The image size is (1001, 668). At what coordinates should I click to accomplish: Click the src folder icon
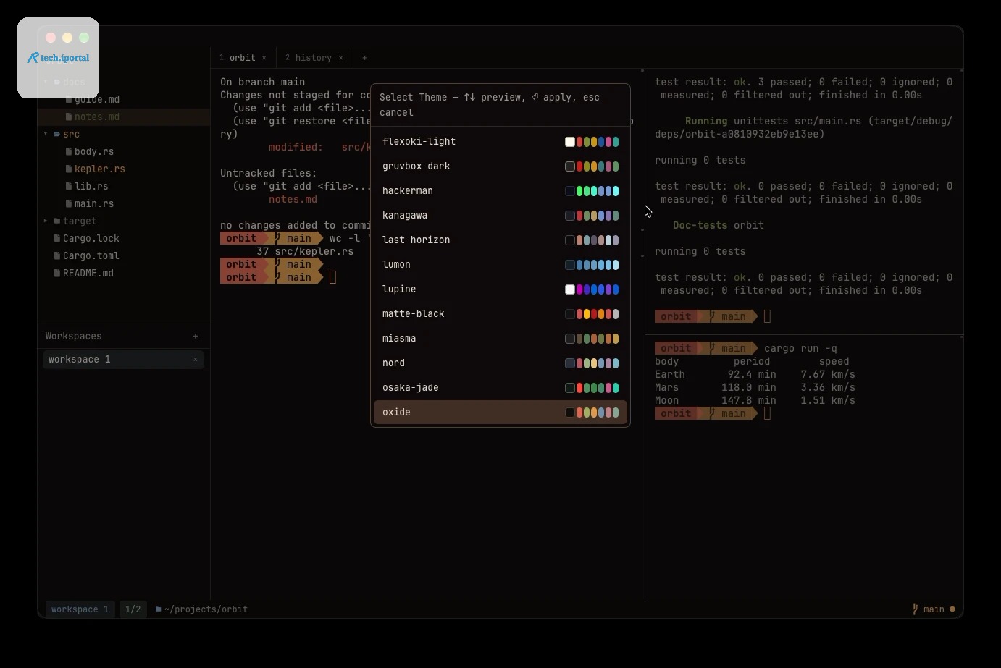(x=57, y=135)
